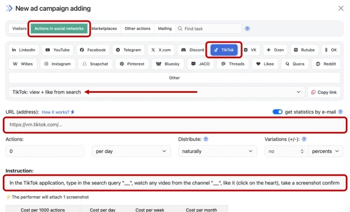The image size is (350, 212).
Task: Open help for get statistics by e-mail
Action: pos(341,112)
